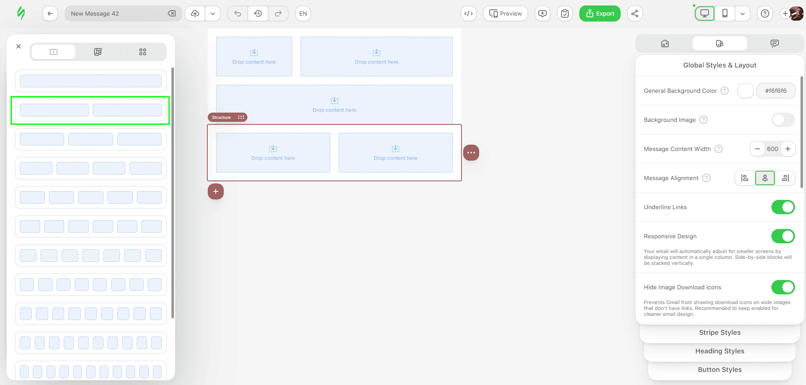Grab the Structure drag handle dots
Image resolution: width=806 pixels, height=385 pixels.
point(241,117)
